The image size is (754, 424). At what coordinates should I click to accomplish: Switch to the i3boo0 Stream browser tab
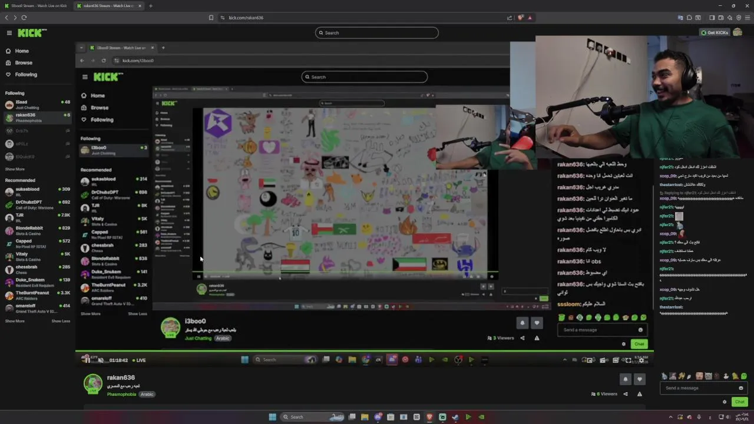[35, 5]
